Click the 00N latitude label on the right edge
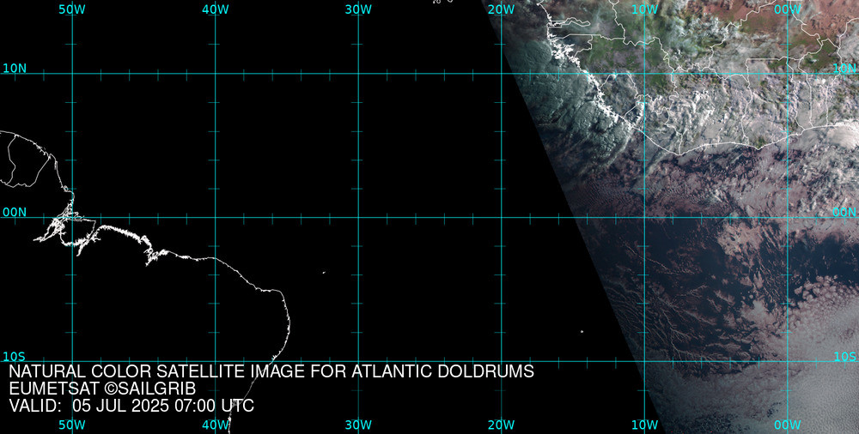Viewport: 859px width, 434px height. [x=844, y=213]
